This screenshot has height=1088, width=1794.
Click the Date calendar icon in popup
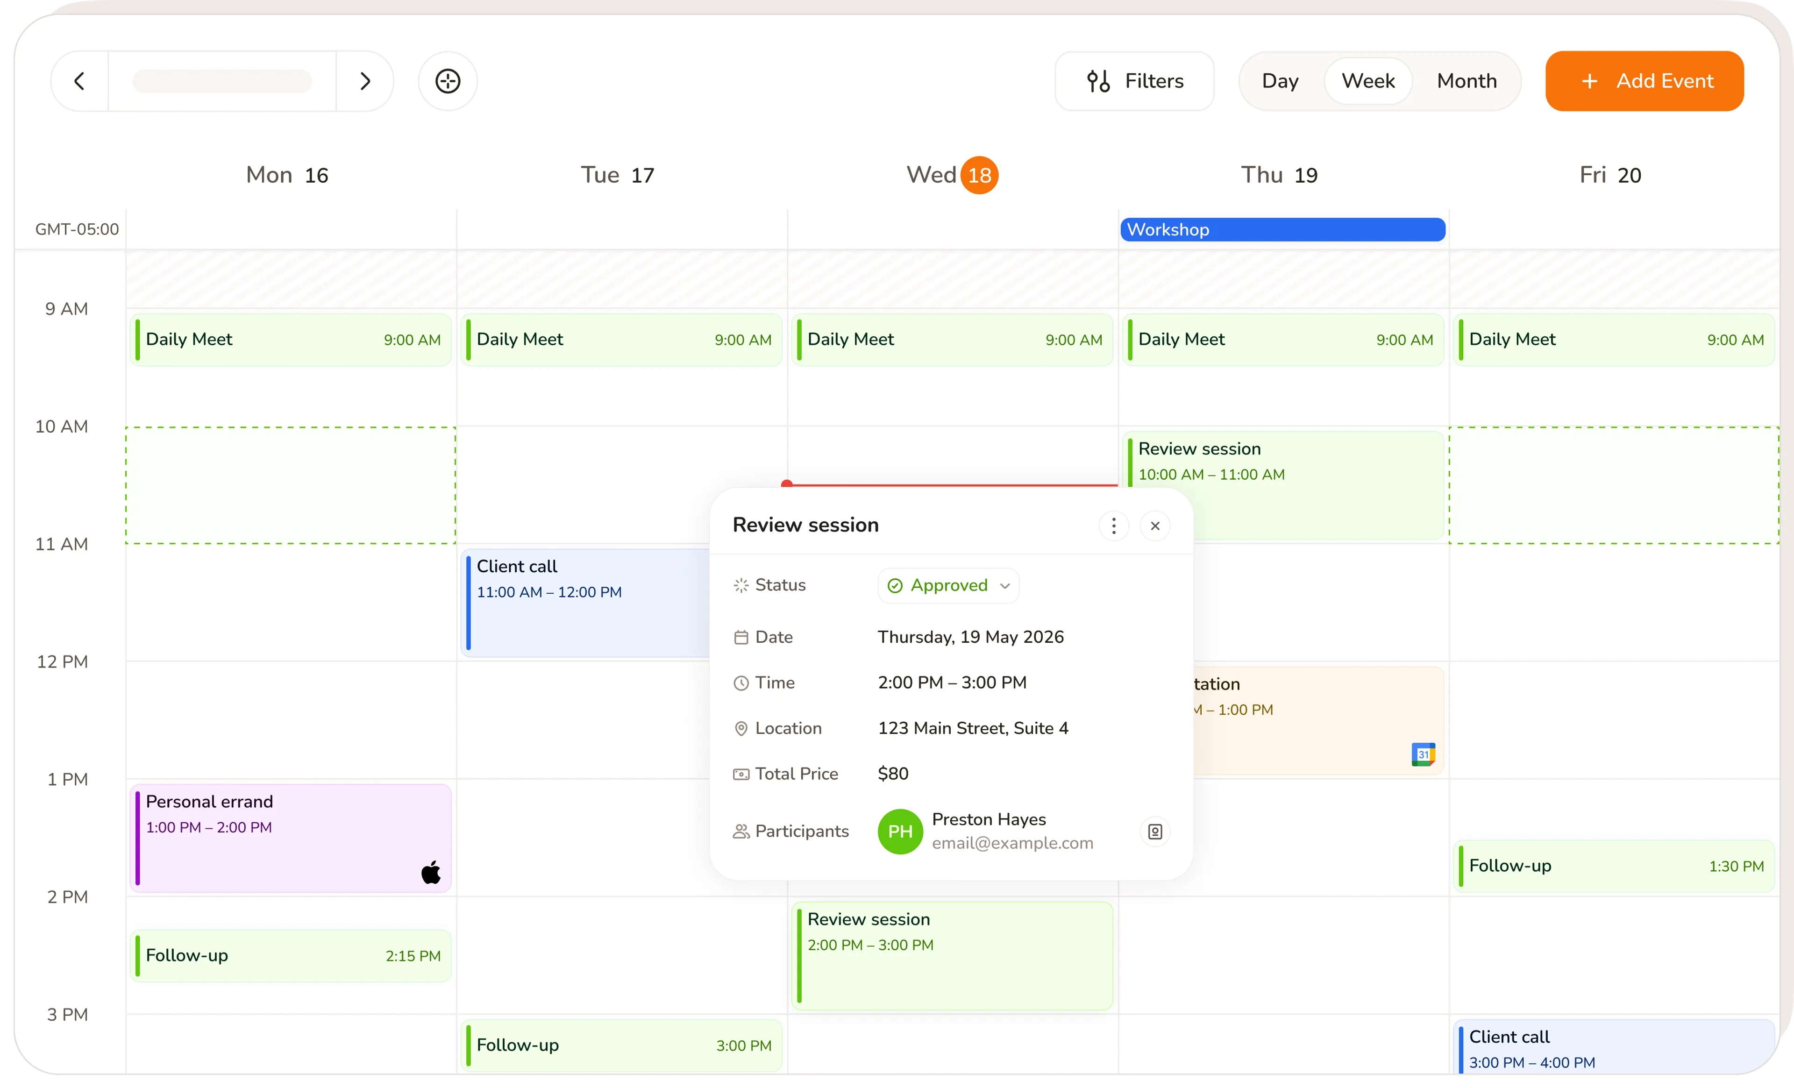740,637
